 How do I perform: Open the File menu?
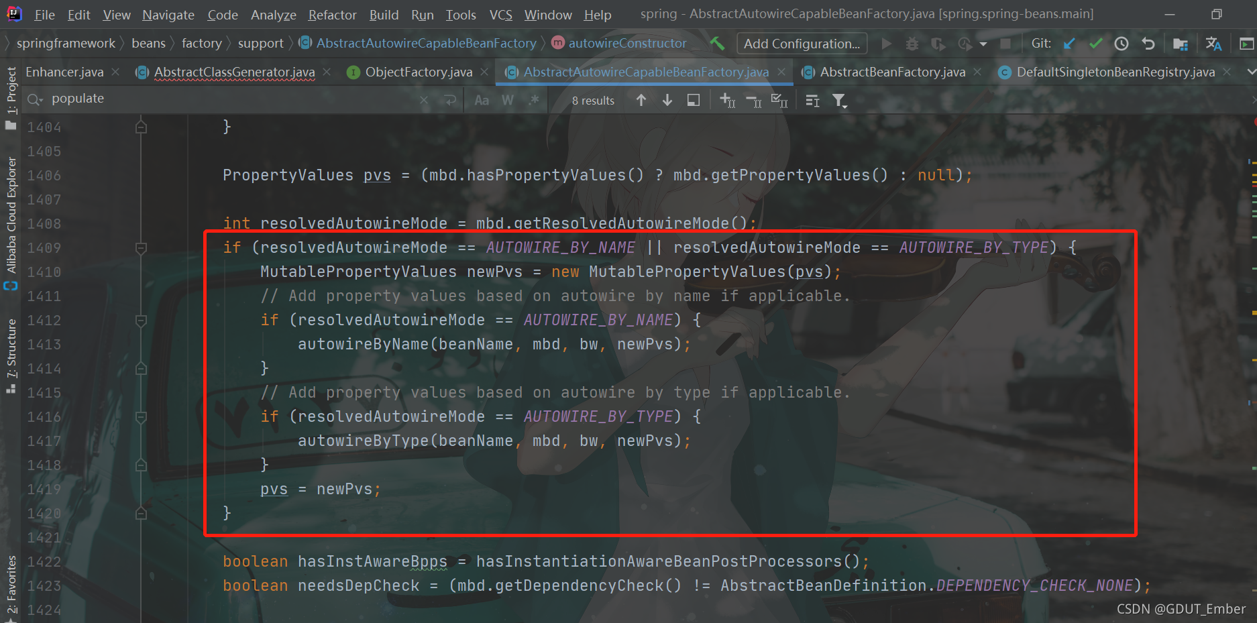pyautogui.click(x=45, y=14)
